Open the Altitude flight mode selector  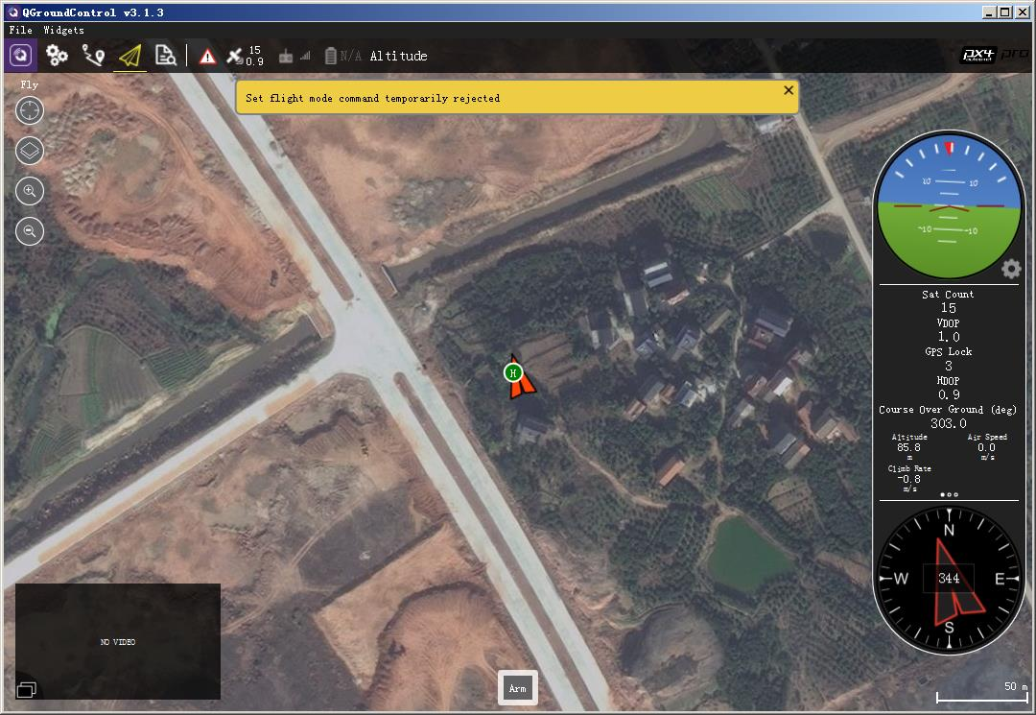tap(398, 56)
